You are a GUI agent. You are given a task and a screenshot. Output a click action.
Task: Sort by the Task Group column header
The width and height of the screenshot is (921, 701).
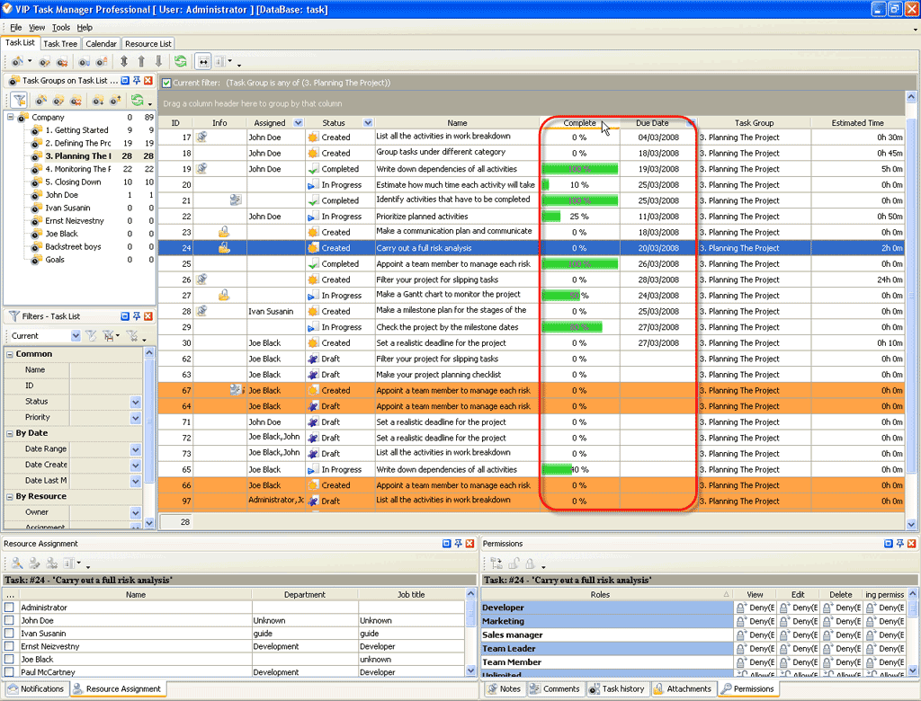pyautogui.click(x=755, y=123)
